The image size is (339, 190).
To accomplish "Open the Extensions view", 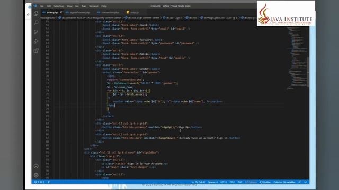I will [36, 51].
